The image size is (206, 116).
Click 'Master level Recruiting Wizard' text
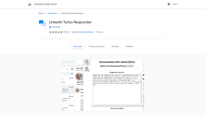point(113,66)
